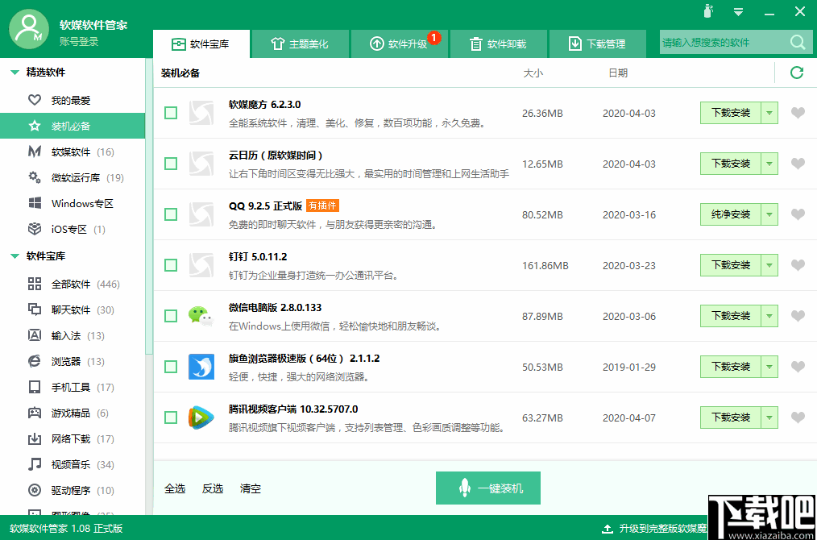Click 下载安装 for 软媒魔方
Screen dimensions: 817x540
731,113
